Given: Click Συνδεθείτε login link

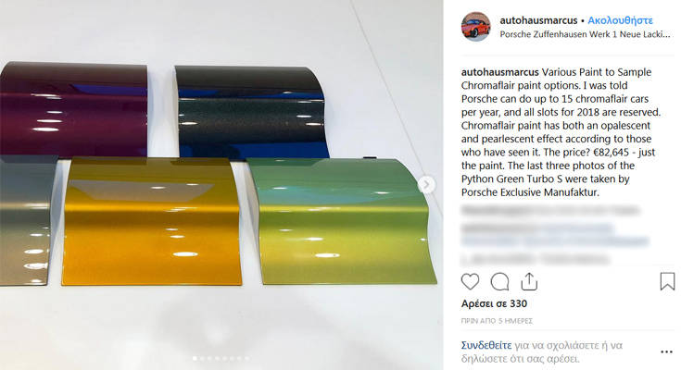Looking at the screenshot, I should click(486, 345).
